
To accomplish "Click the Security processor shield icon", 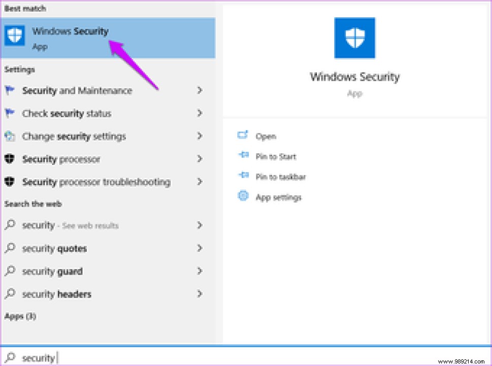I will click(10, 159).
